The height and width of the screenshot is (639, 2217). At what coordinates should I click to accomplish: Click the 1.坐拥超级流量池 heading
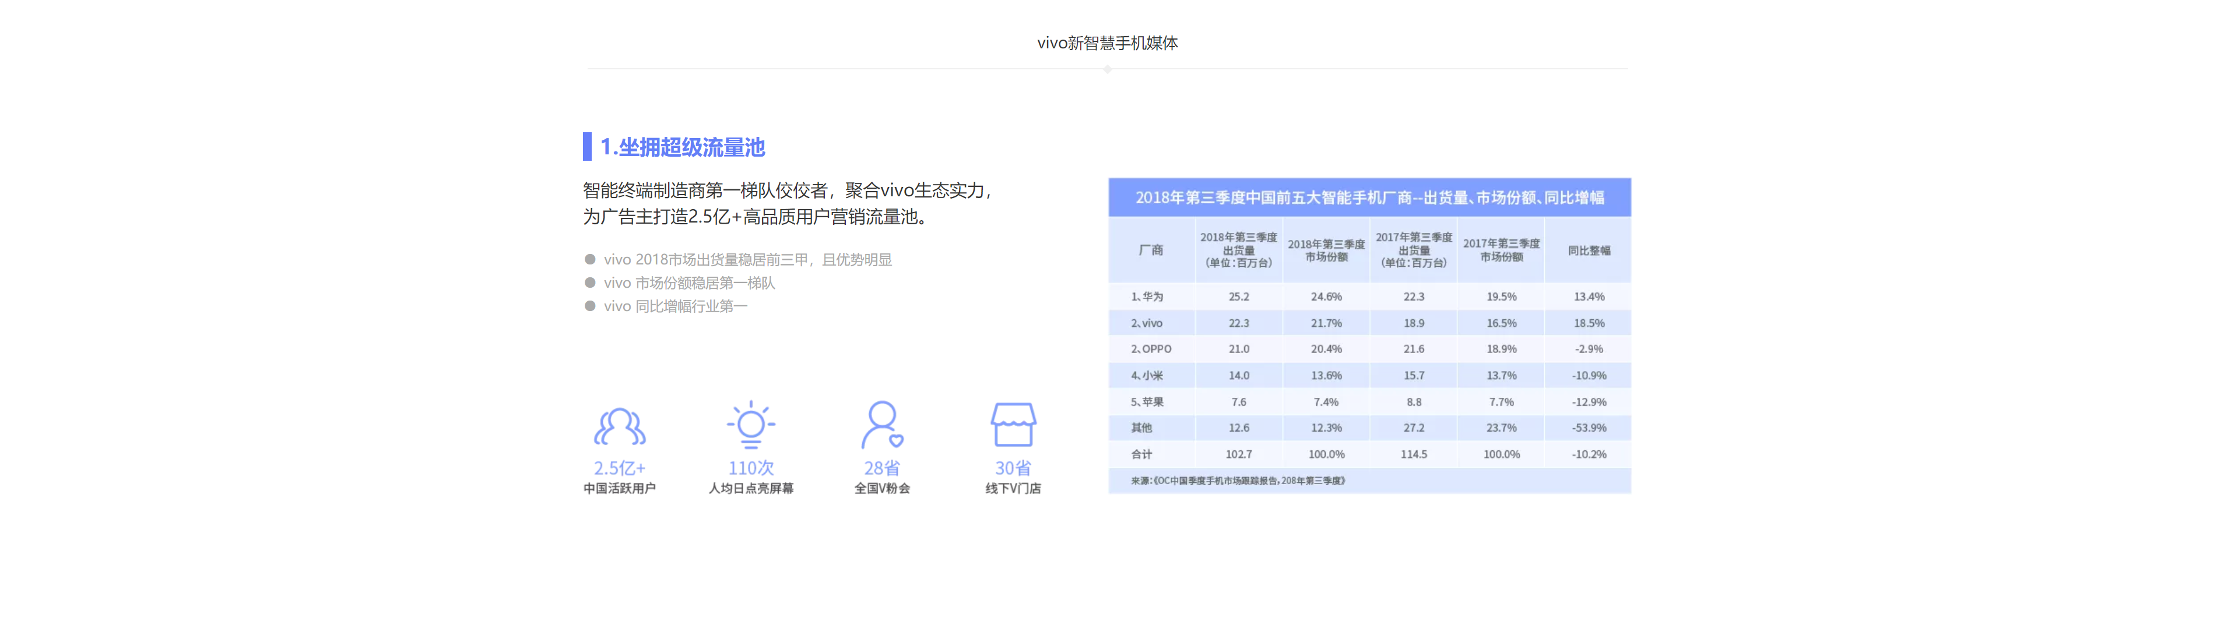click(683, 147)
